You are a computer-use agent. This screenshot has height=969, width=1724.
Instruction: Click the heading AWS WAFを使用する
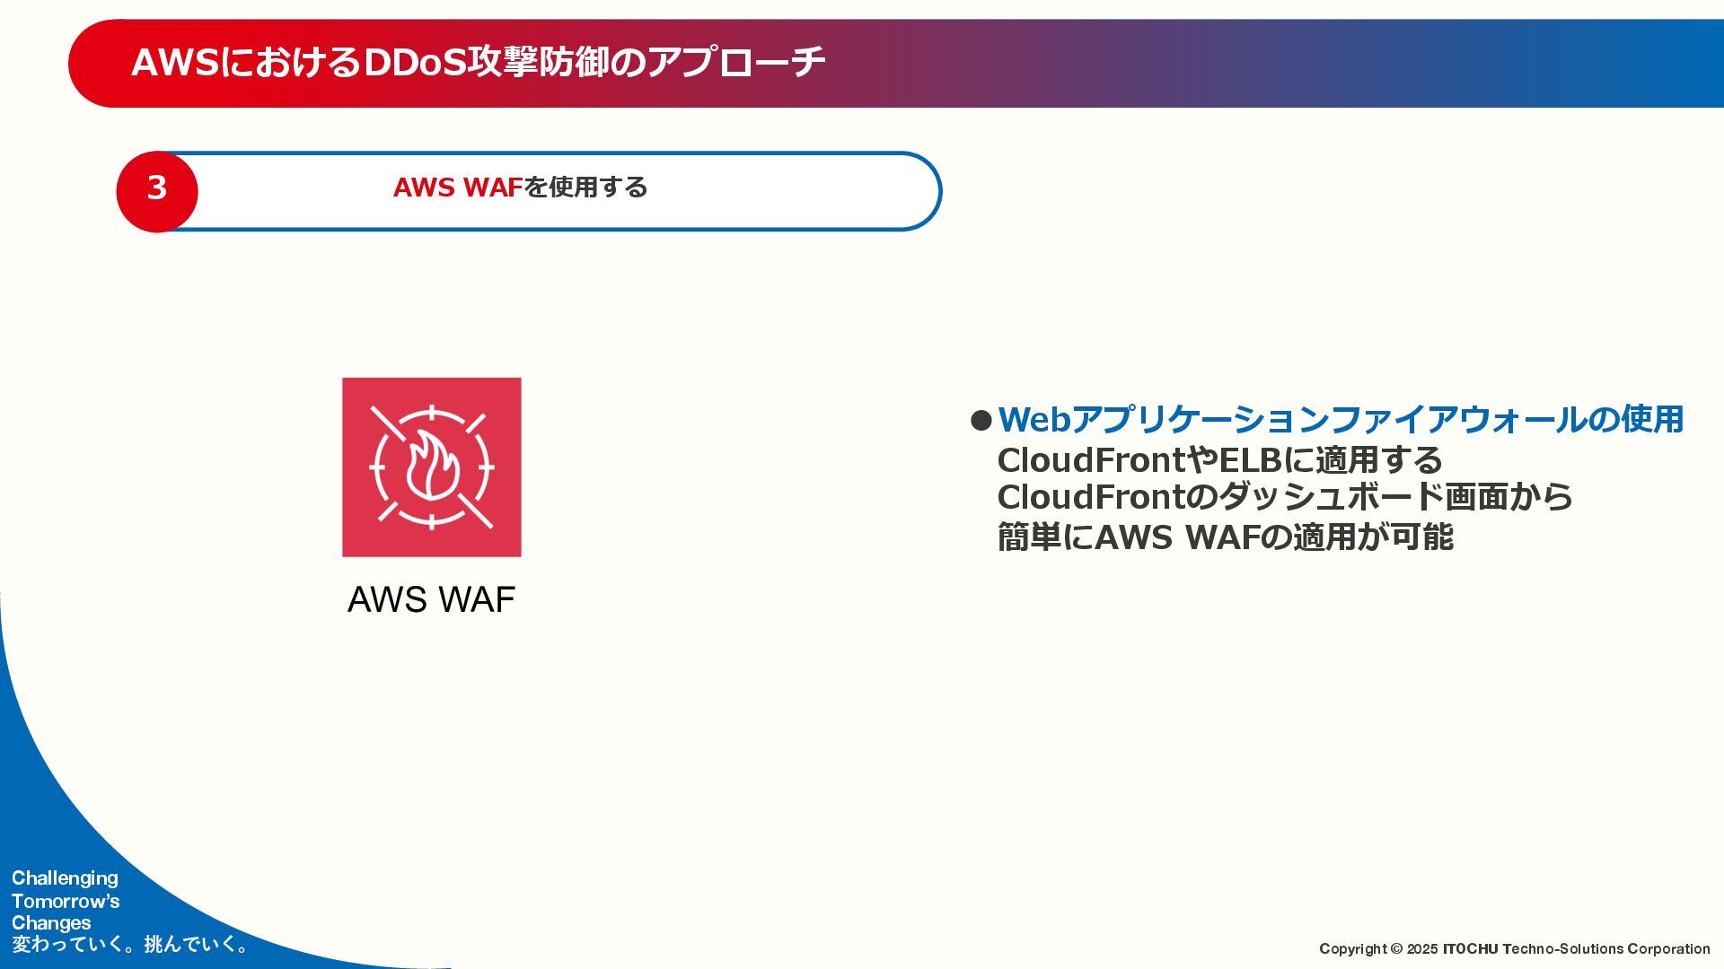click(x=520, y=188)
